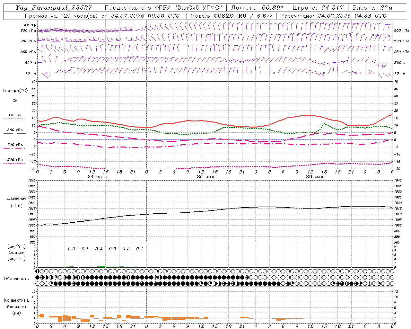Click the 25 июля date label
Image resolution: width=411 pixels, height=329 pixels.
point(206,177)
